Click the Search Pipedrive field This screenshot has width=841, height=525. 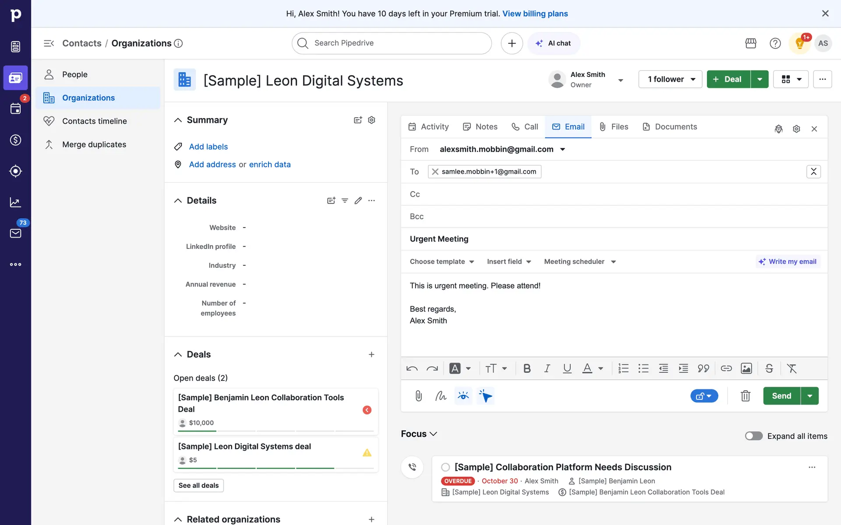click(x=392, y=43)
